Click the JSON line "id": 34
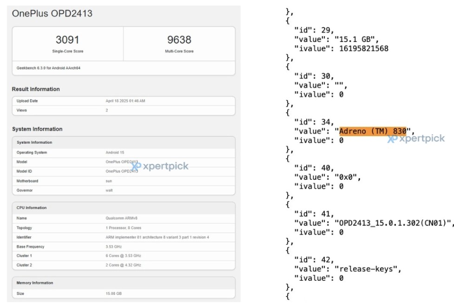The height and width of the screenshot is (303, 454). (x=314, y=122)
